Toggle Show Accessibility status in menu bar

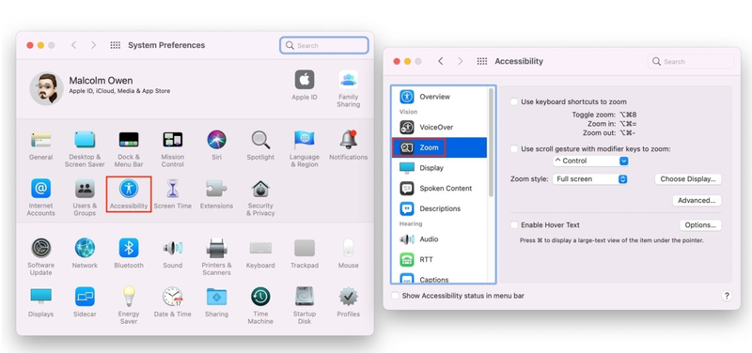(395, 296)
